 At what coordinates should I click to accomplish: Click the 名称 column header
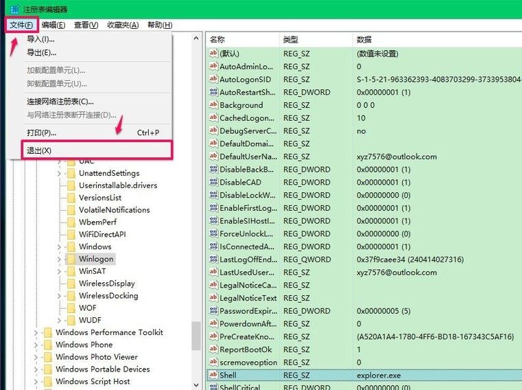point(242,40)
